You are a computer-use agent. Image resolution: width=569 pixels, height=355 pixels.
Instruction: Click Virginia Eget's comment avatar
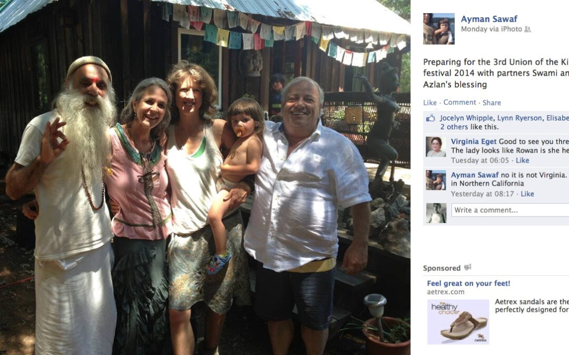[x=436, y=147]
